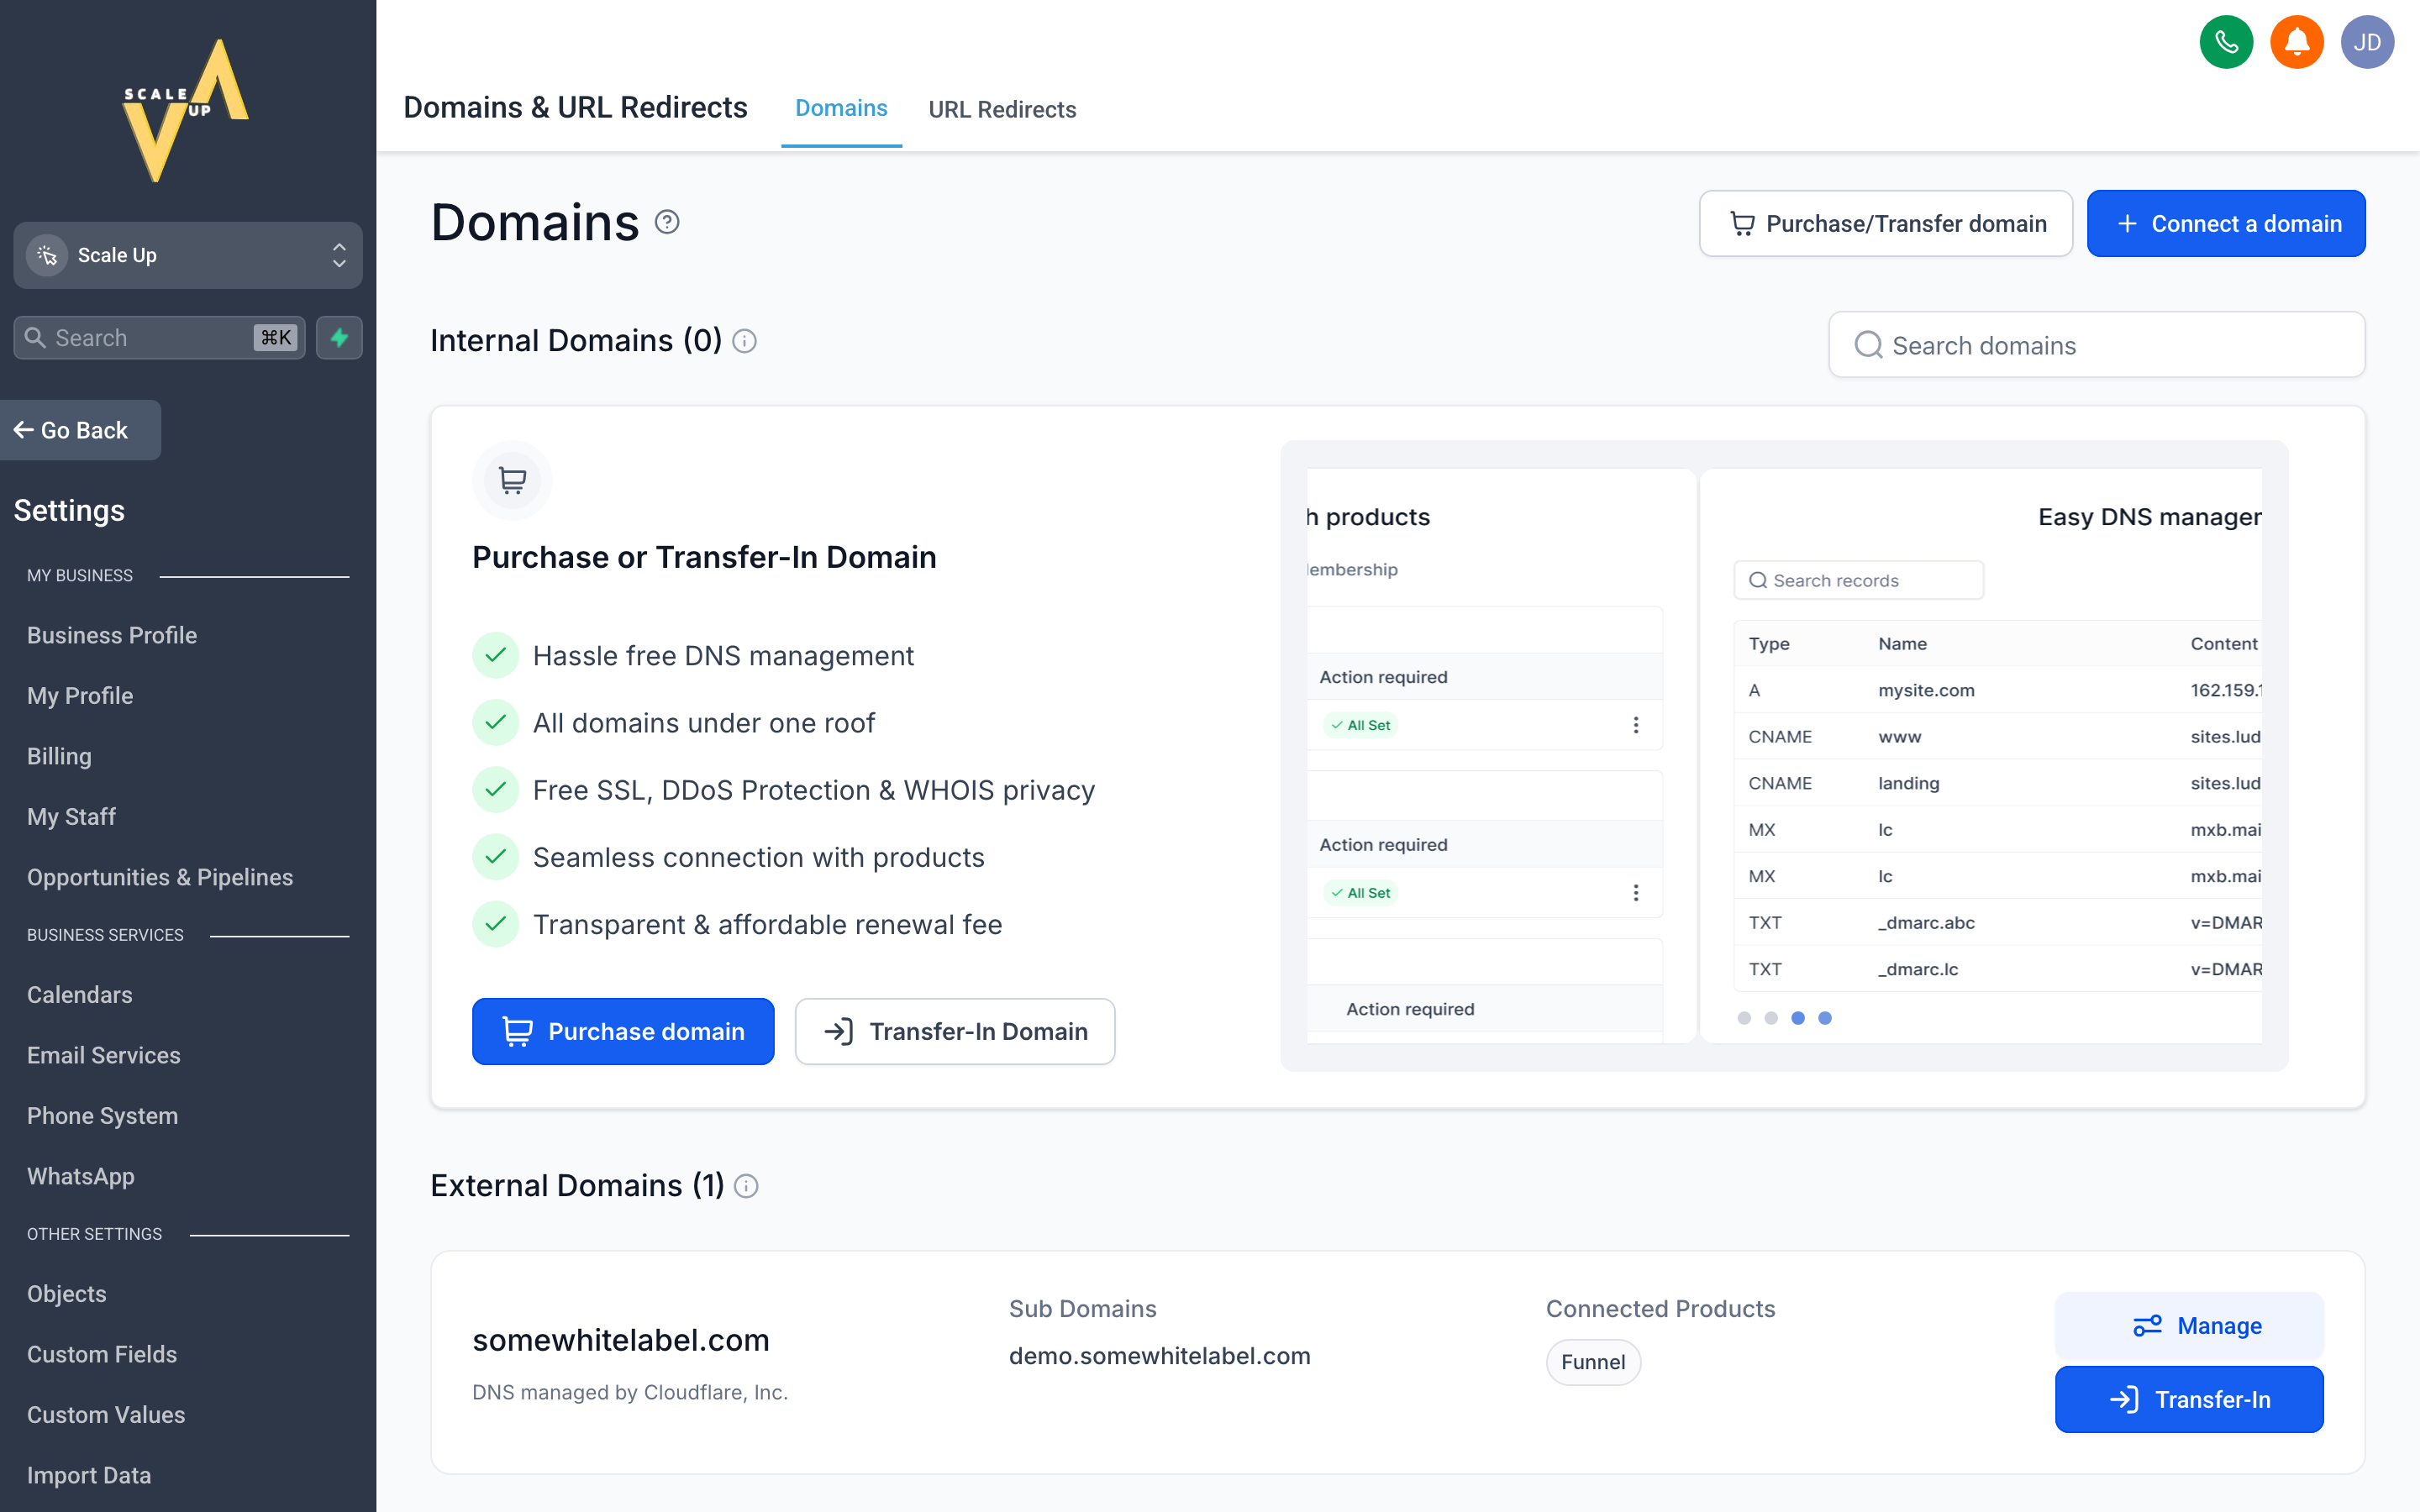Click info icon next to External Domains
The width and height of the screenshot is (2420, 1512).
[x=746, y=1186]
